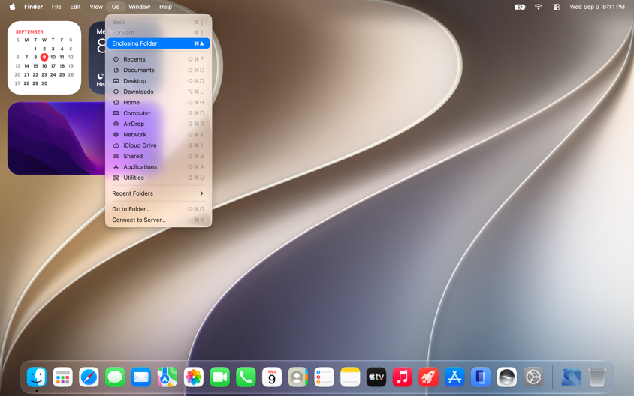634x396 pixels.
Task: Expand the Recent Folders submenu
Action: (158, 193)
